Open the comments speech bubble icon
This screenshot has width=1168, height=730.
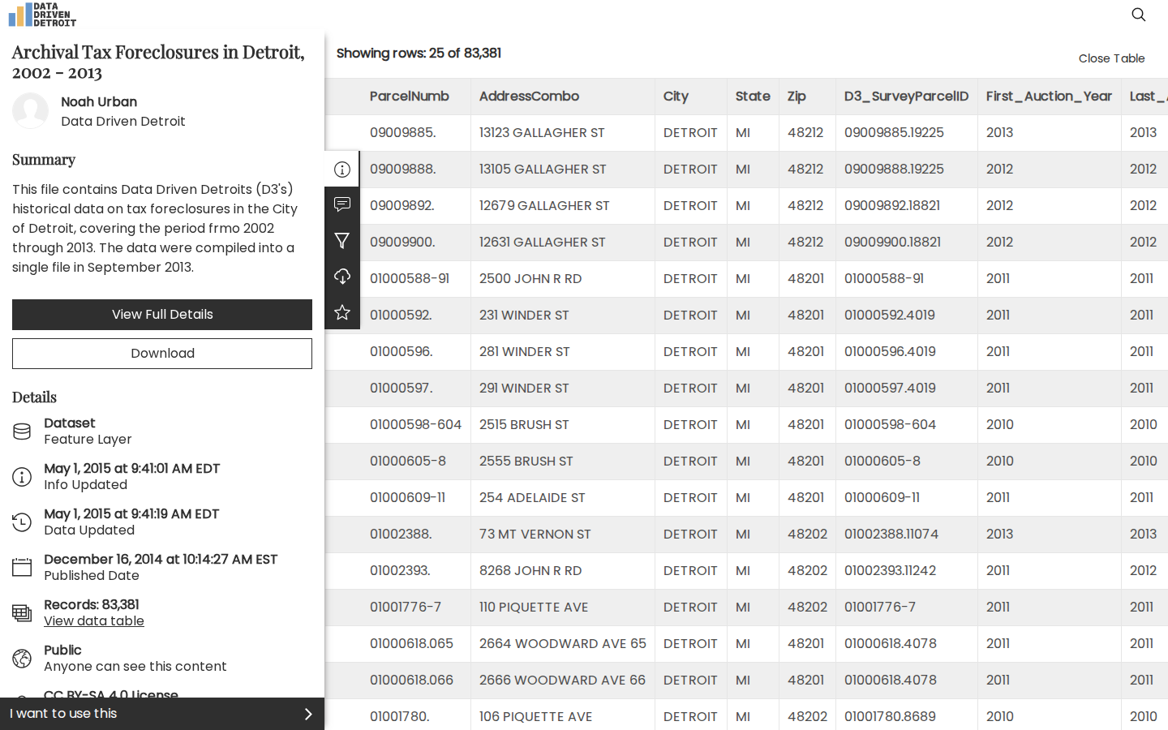[342, 204]
